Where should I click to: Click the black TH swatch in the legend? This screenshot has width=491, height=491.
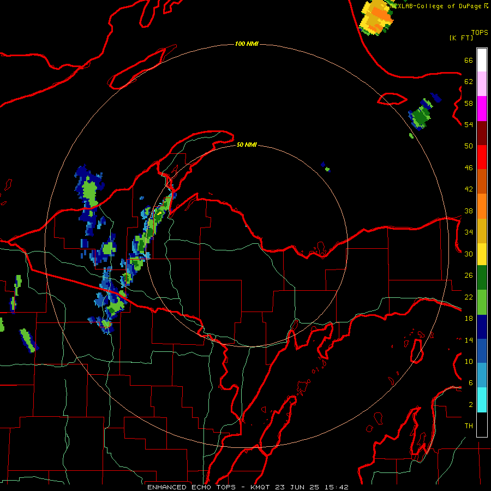[x=482, y=424]
